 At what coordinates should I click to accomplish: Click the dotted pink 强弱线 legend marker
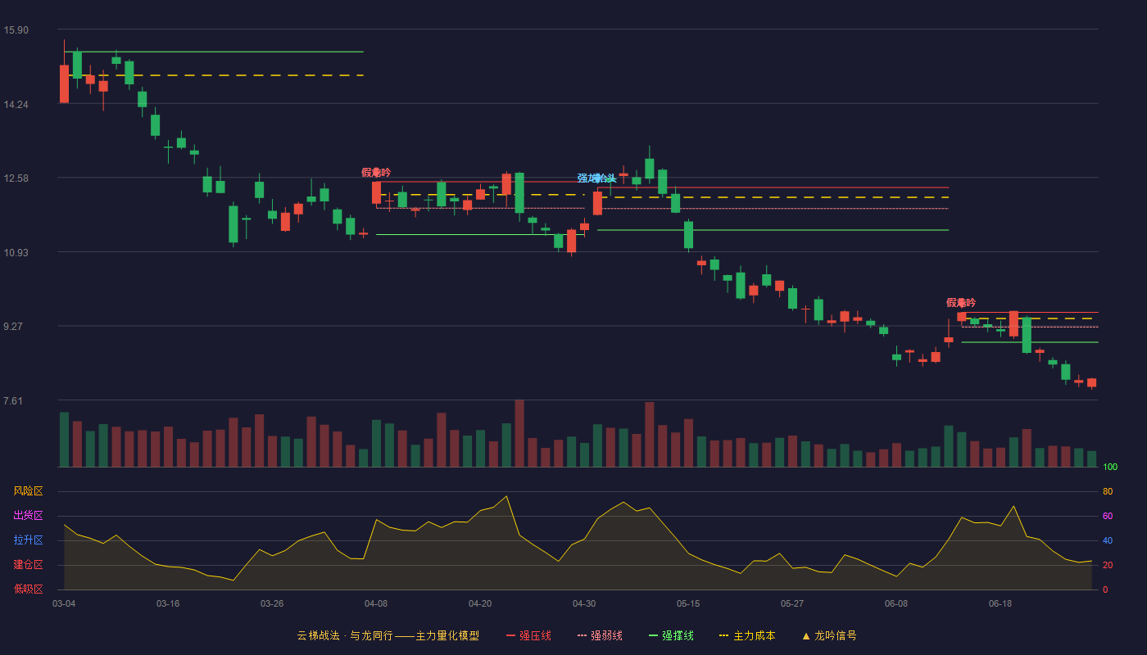coord(583,635)
